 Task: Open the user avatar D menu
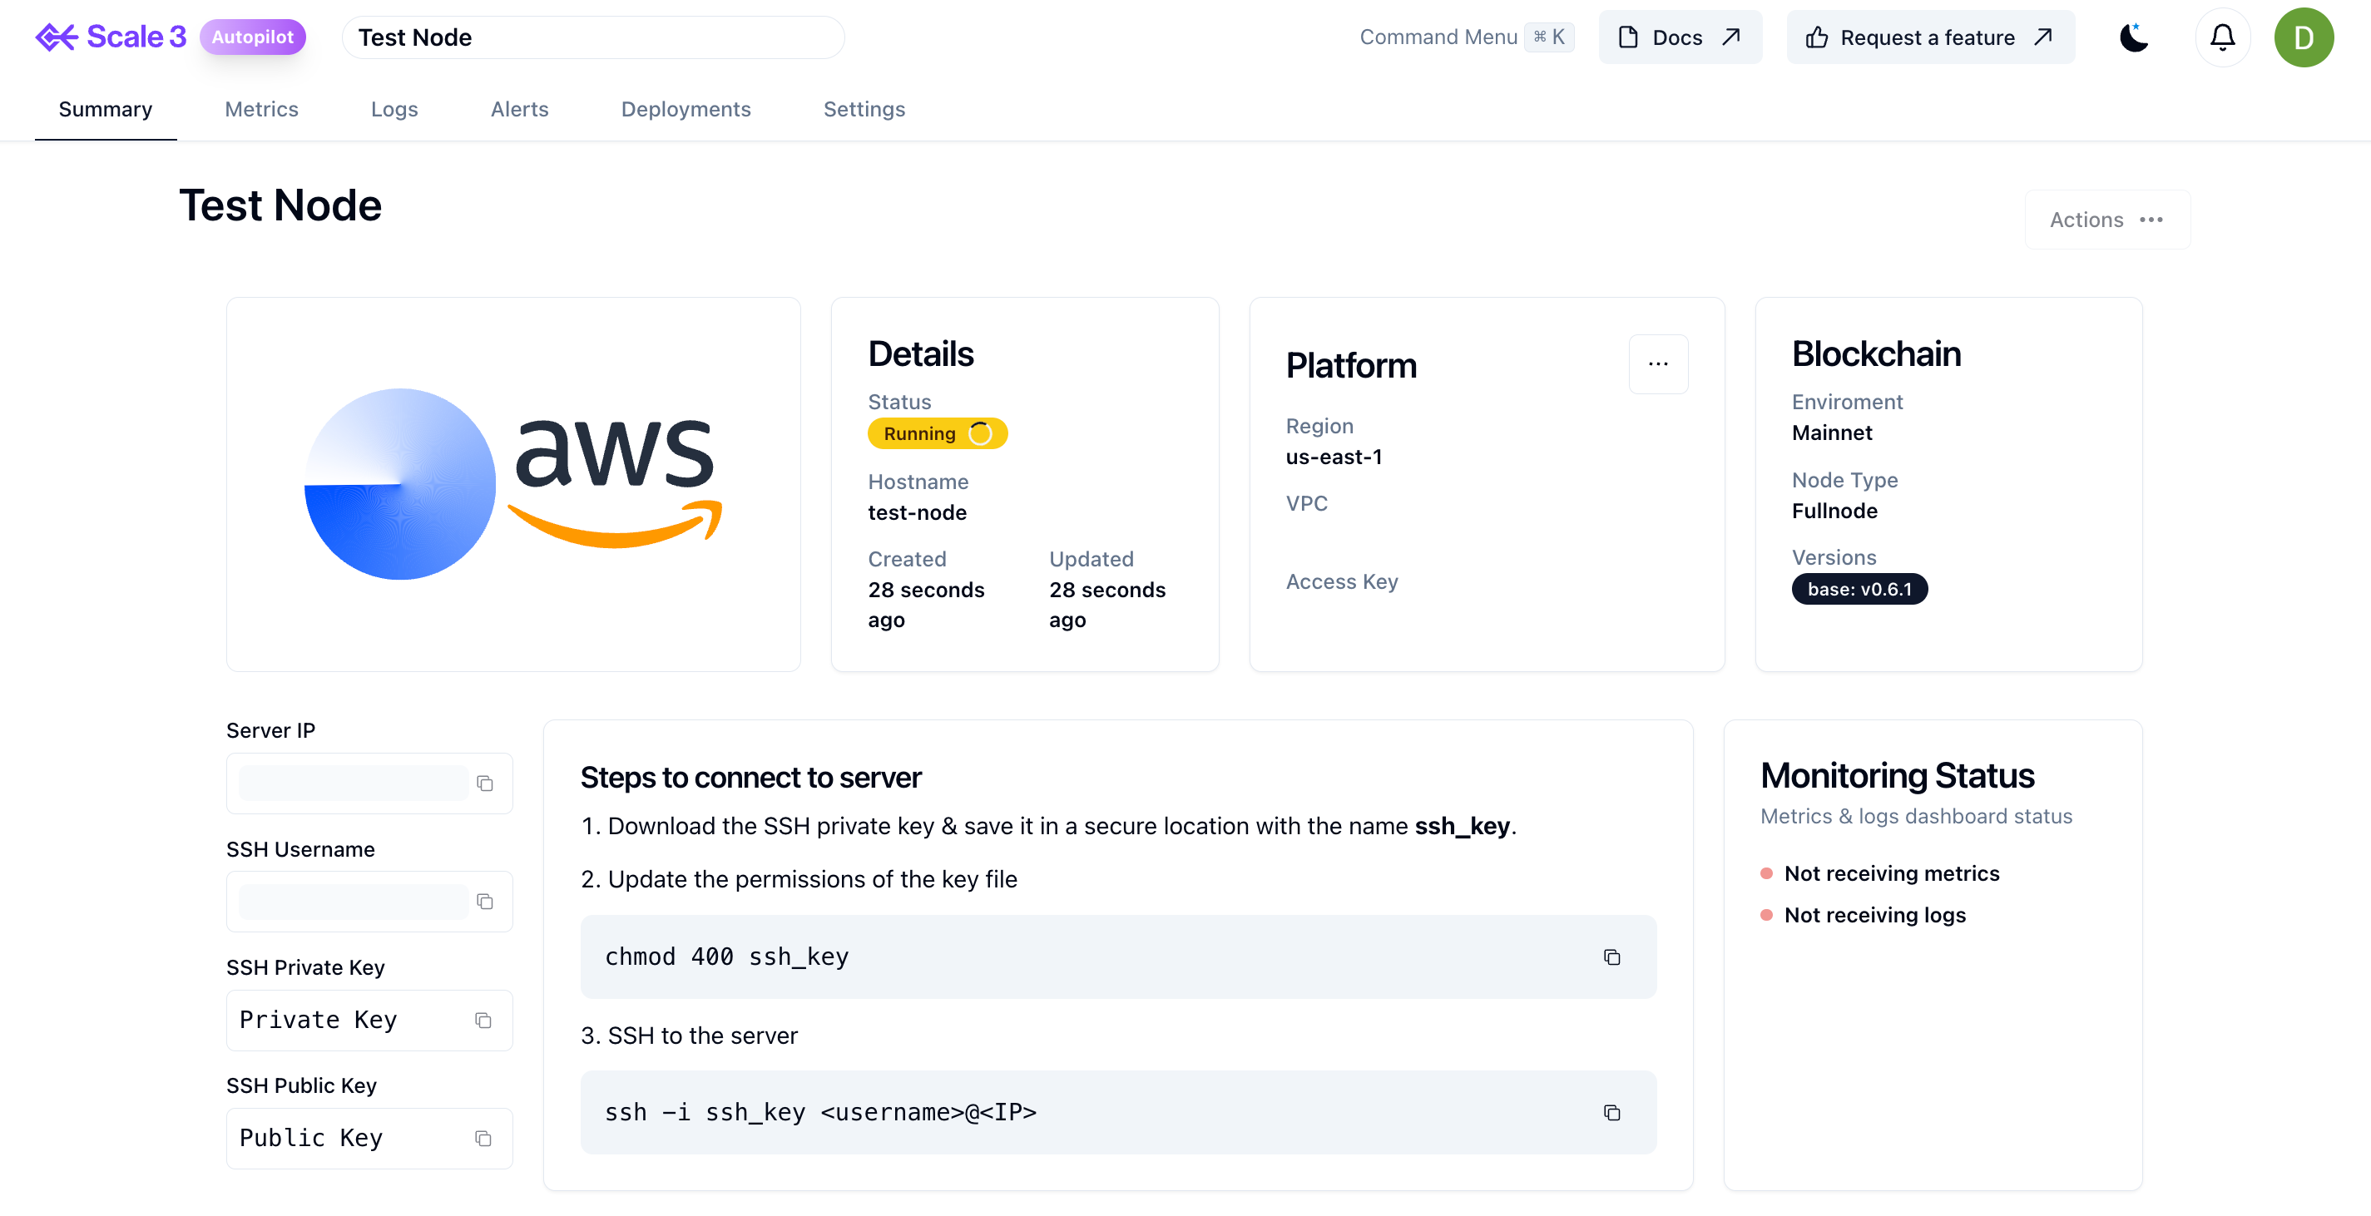tap(2303, 37)
